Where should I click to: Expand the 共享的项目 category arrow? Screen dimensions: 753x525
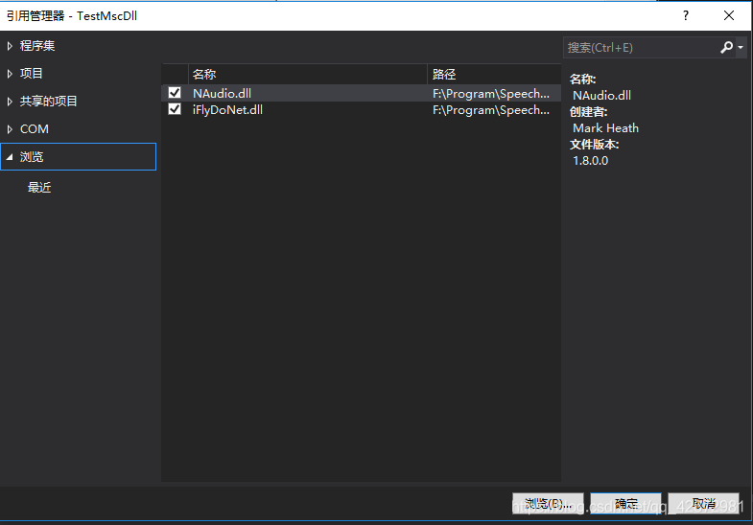pos(10,102)
